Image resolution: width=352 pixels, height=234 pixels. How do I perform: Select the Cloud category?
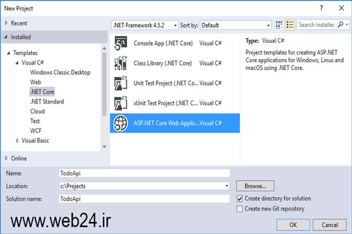[38, 111]
